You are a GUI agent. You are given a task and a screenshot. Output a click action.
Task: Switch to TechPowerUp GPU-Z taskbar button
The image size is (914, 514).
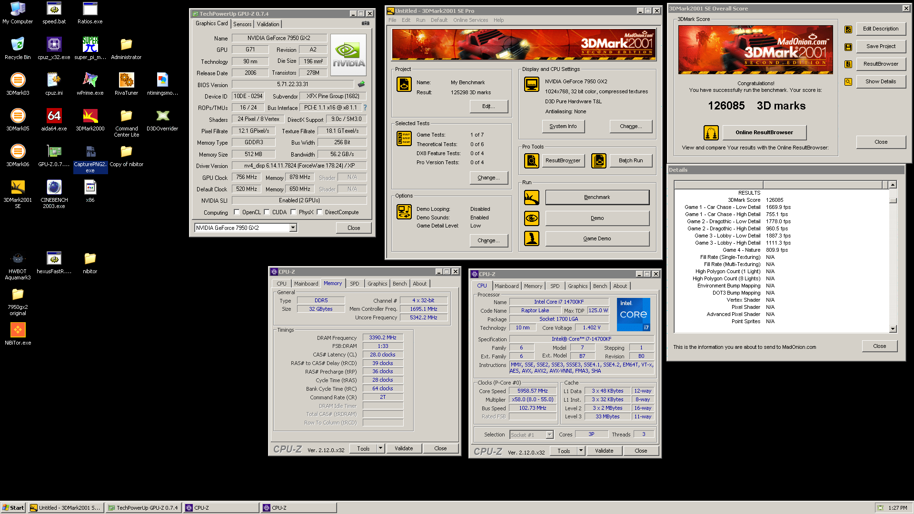[x=143, y=508]
